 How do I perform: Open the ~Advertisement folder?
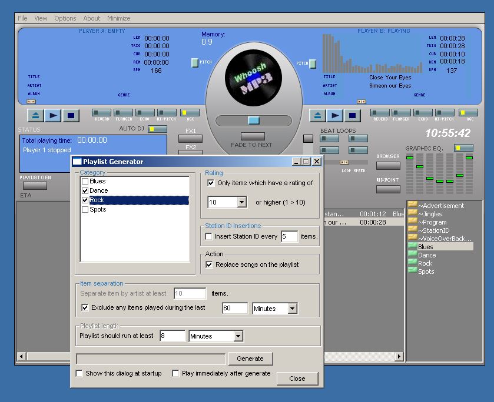[x=436, y=206]
